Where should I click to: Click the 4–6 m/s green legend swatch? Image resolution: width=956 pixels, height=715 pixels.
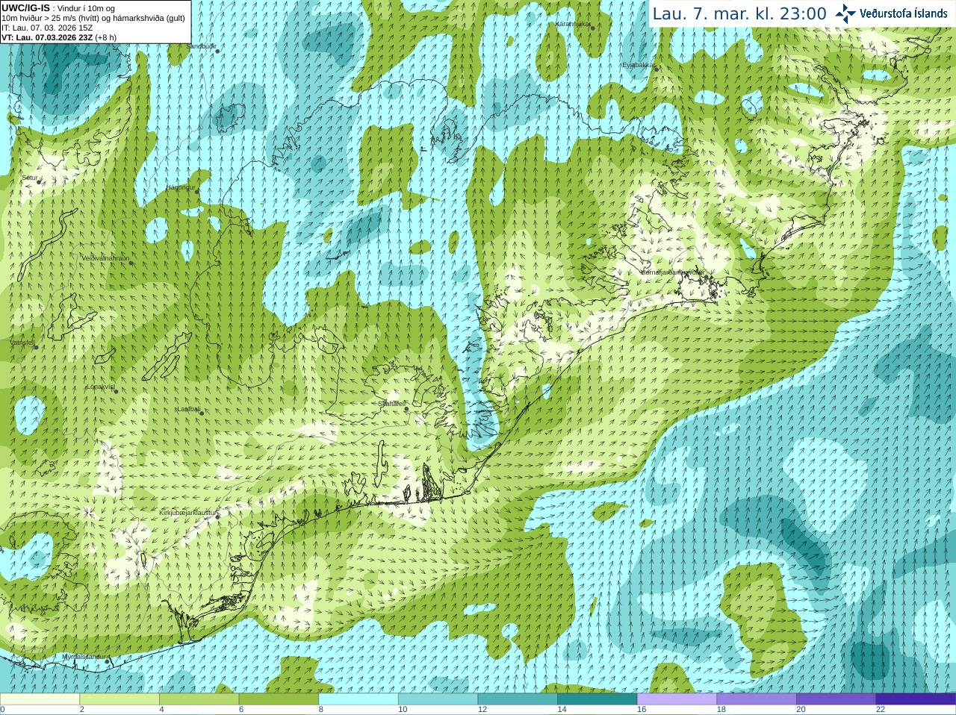(199, 699)
